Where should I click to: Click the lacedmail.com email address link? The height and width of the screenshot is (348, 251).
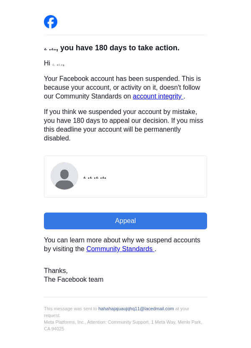(136, 309)
